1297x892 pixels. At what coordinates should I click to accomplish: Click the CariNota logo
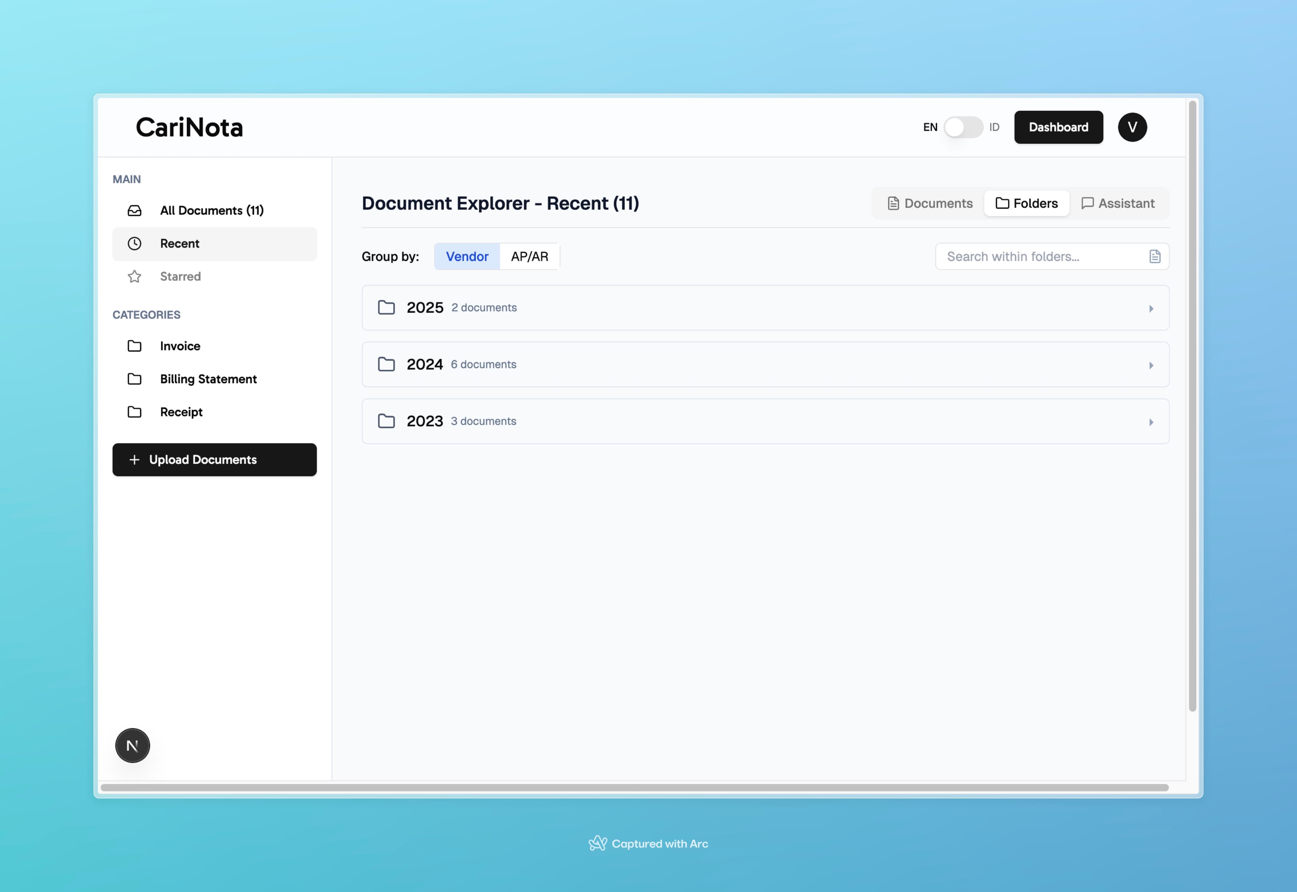pyautogui.click(x=189, y=127)
